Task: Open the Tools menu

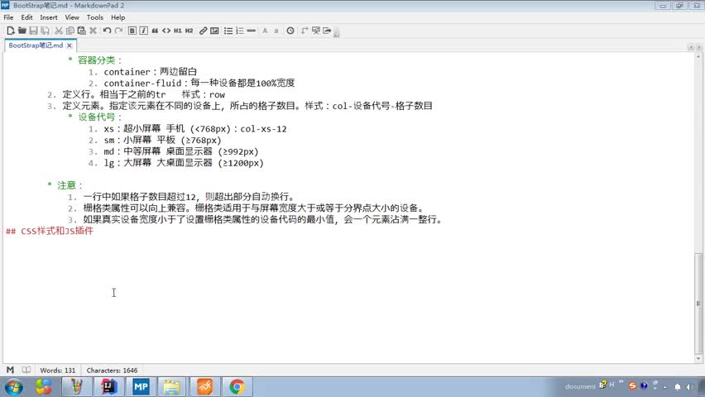Action: pos(95,17)
